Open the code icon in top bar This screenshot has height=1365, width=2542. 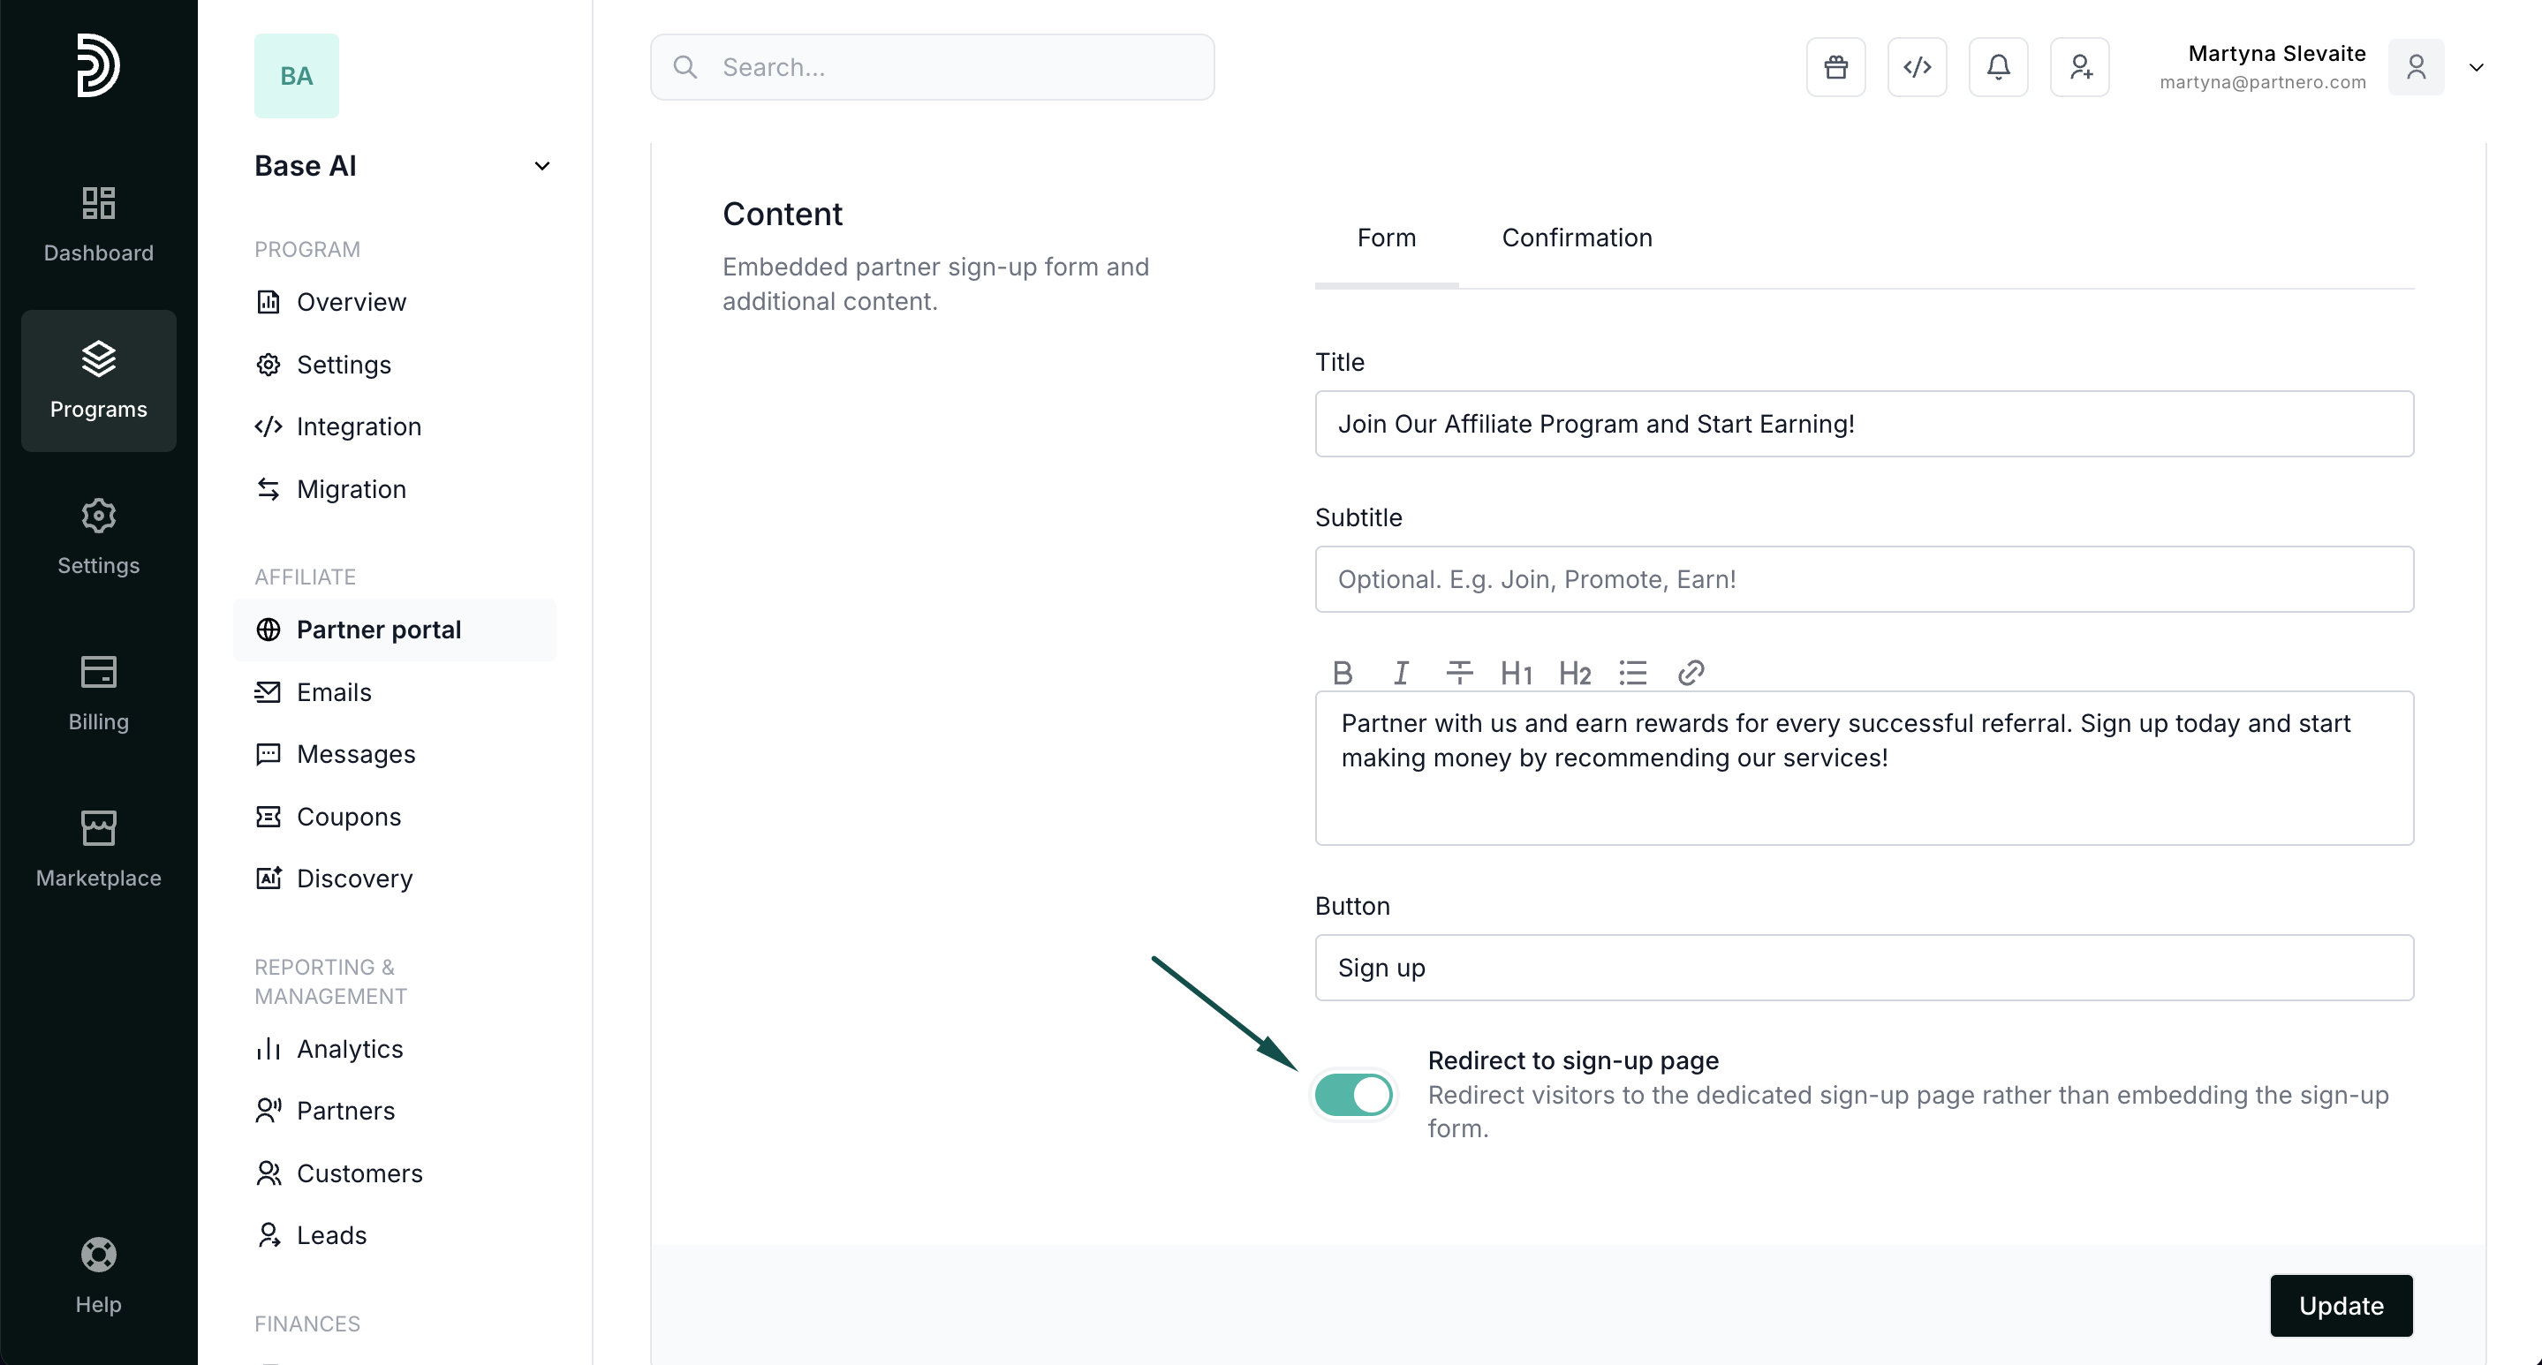pyautogui.click(x=1917, y=67)
